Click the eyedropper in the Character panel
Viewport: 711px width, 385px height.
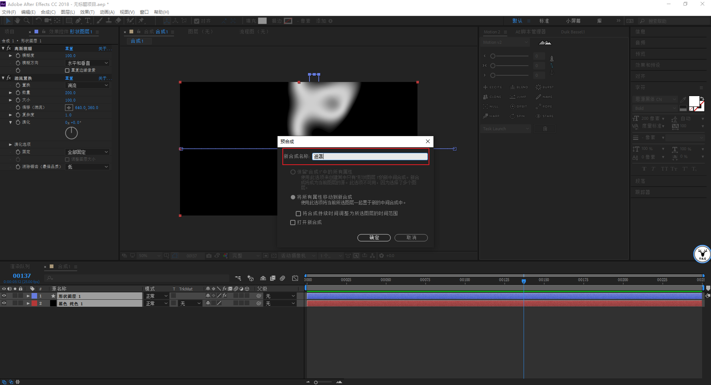(x=683, y=100)
